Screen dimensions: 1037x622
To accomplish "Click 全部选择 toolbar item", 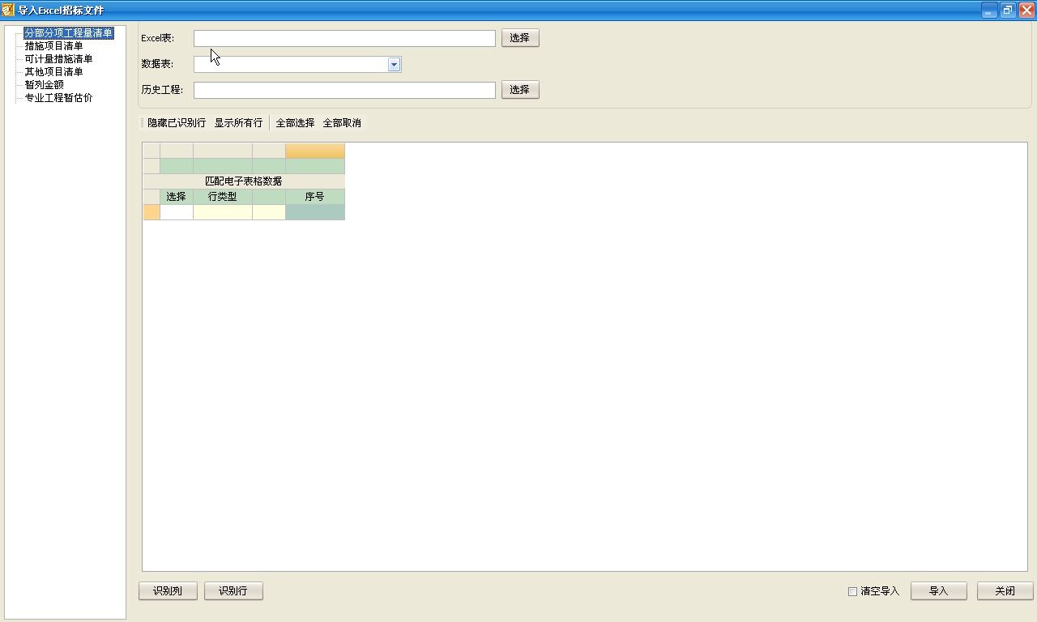I will 295,123.
